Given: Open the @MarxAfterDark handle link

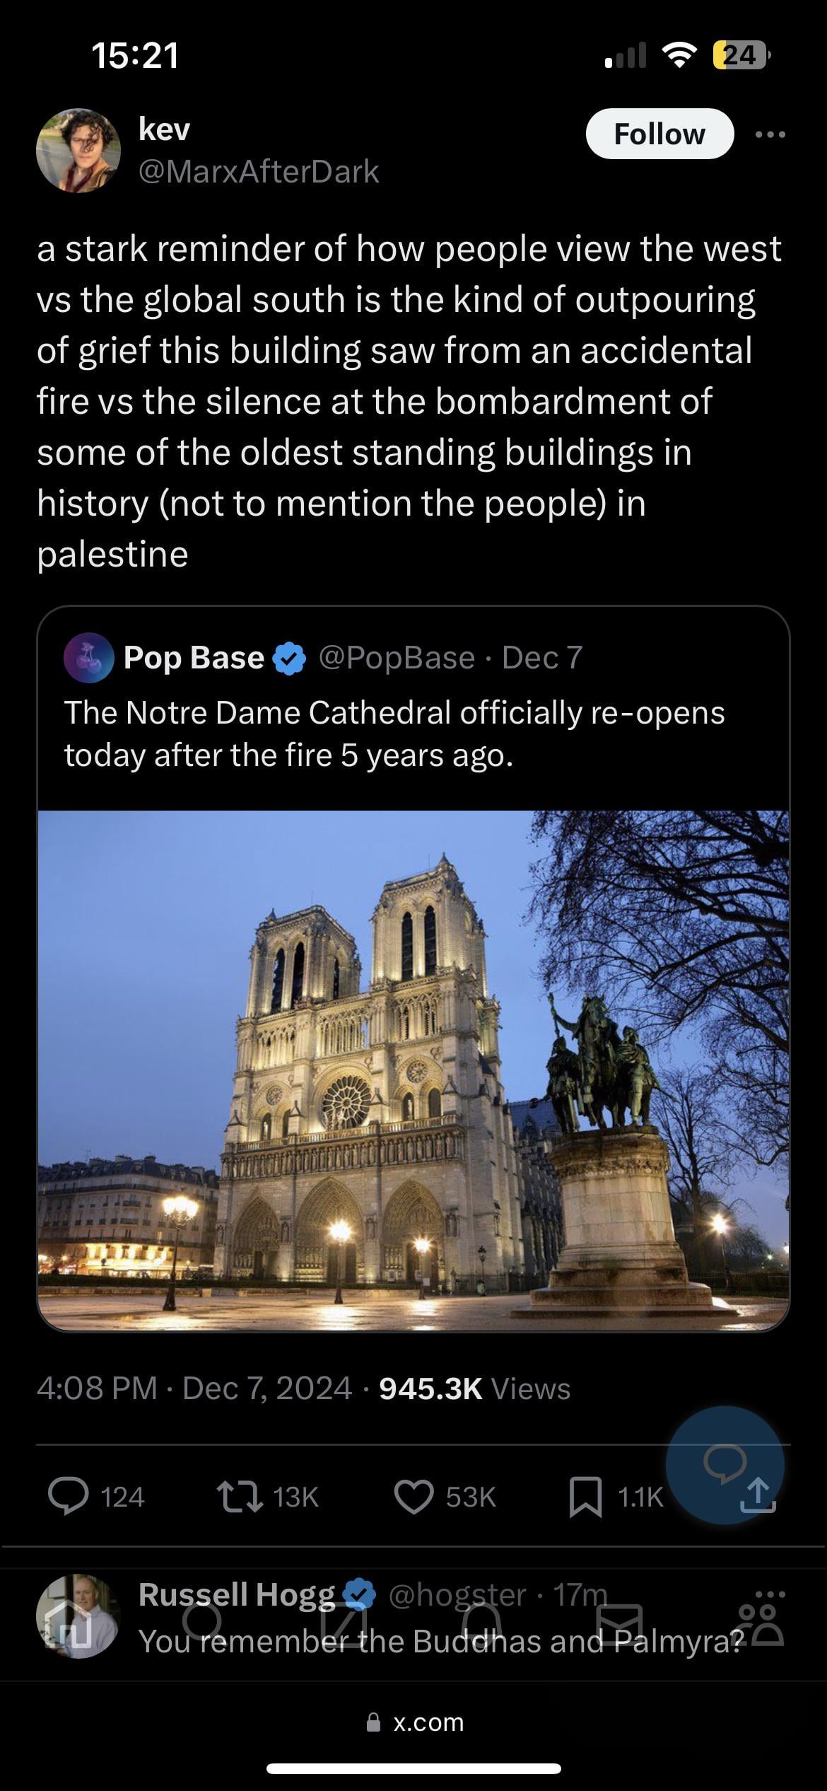Looking at the screenshot, I should (x=259, y=172).
